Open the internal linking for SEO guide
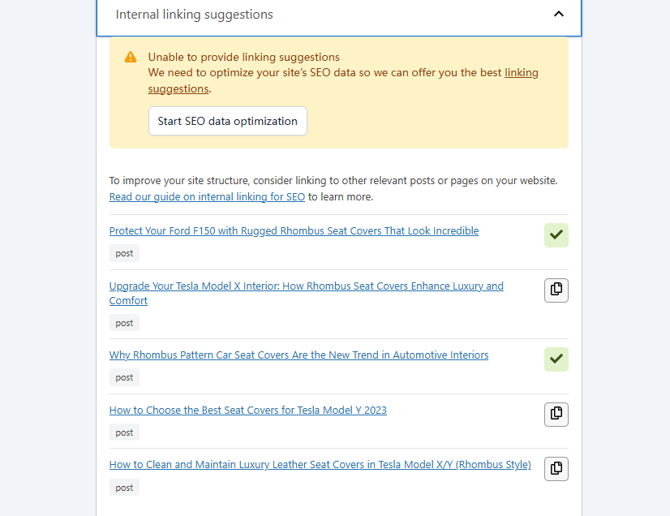 pyautogui.click(x=207, y=196)
